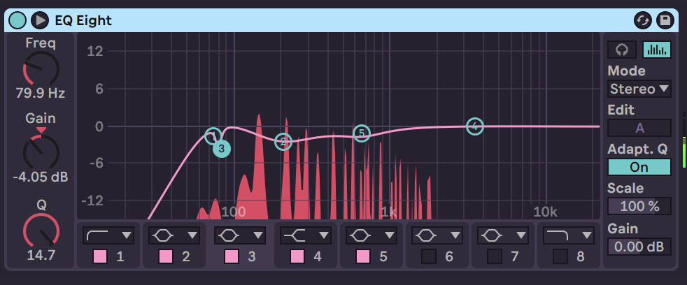Viewport: 687px width, 285px height.
Task: Toggle the EQ Eight device activator
Action: [x=17, y=20]
